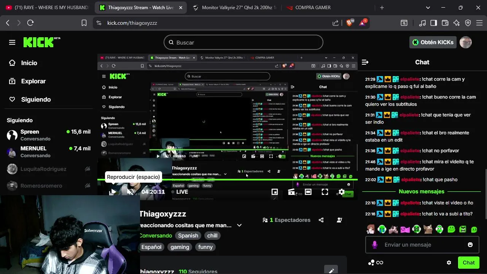Image resolution: width=487 pixels, height=274 pixels.
Task: Switch to COMPRA GAMER tab
Action: 328,8
